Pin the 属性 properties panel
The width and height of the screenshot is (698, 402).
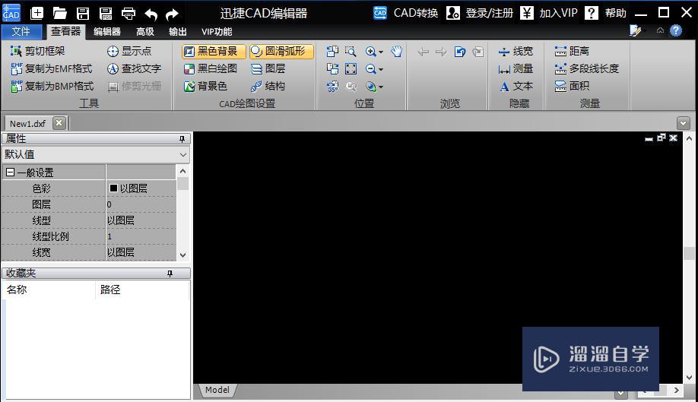click(182, 139)
